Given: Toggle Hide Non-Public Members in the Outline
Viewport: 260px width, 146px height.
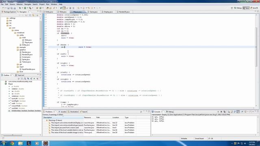Looking at the screenshot, I should (34, 78).
